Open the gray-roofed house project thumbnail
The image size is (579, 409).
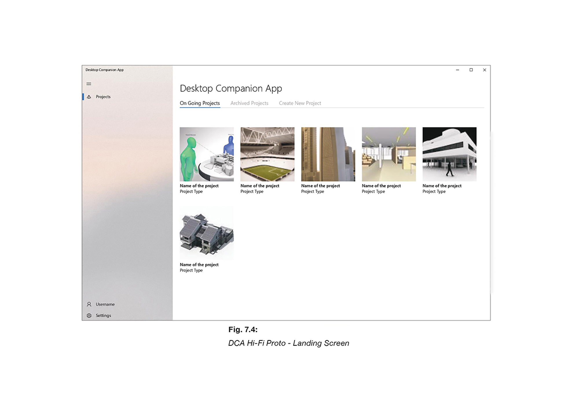coord(207,233)
